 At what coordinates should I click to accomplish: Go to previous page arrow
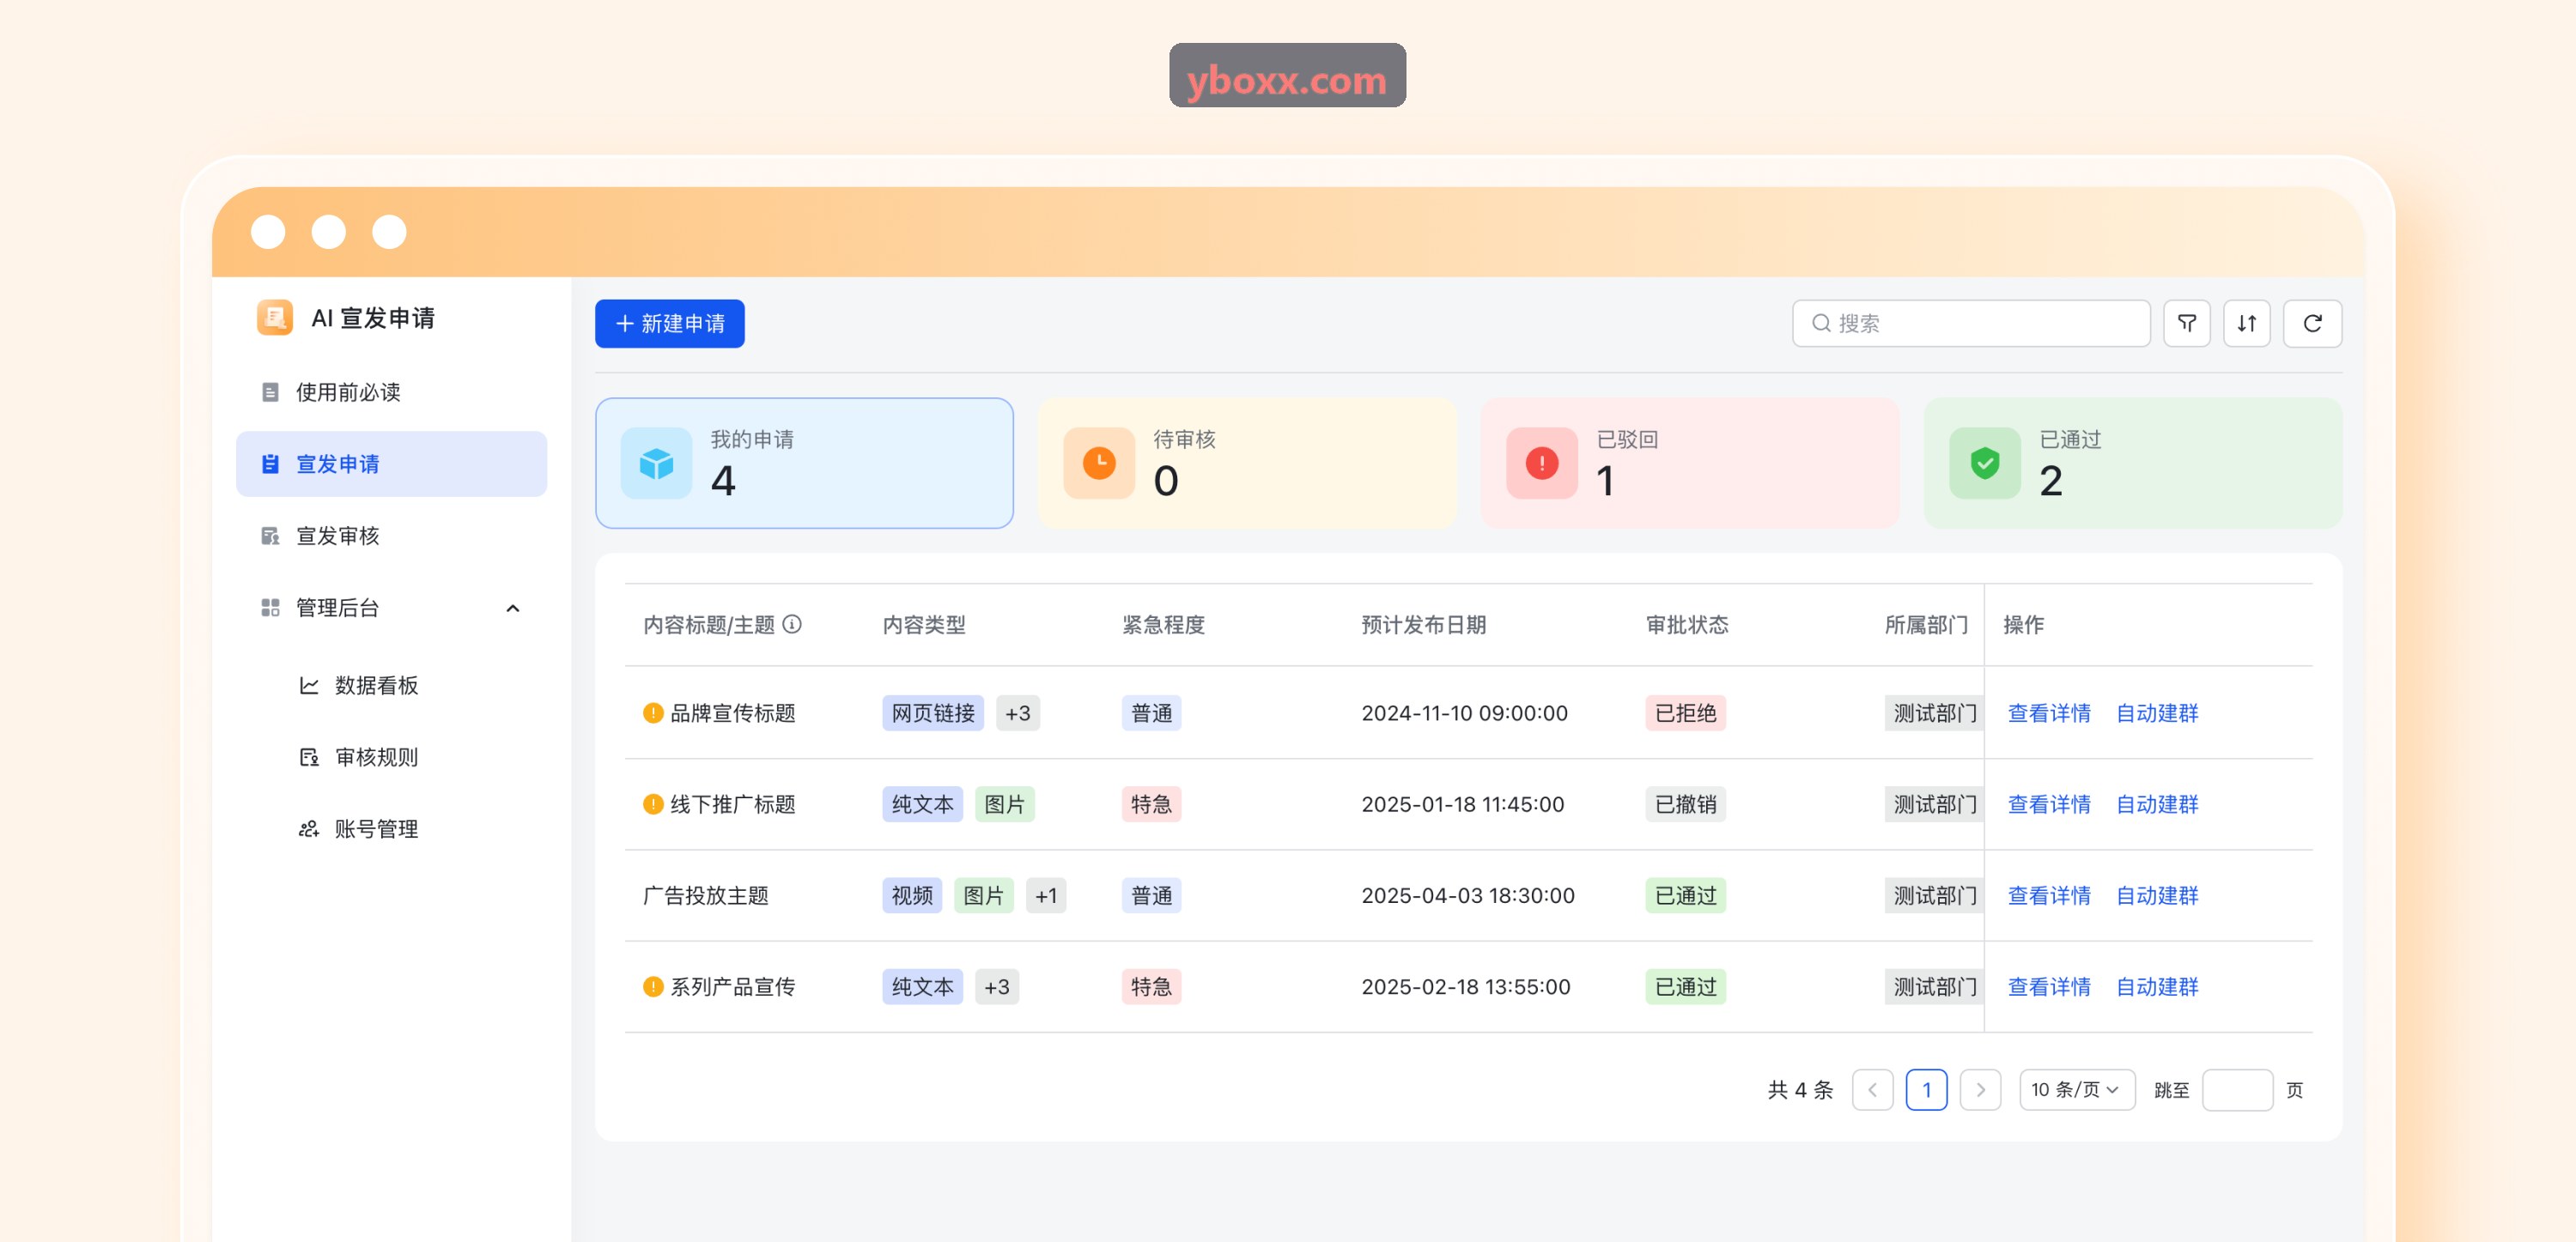[x=1872, y=1089]
